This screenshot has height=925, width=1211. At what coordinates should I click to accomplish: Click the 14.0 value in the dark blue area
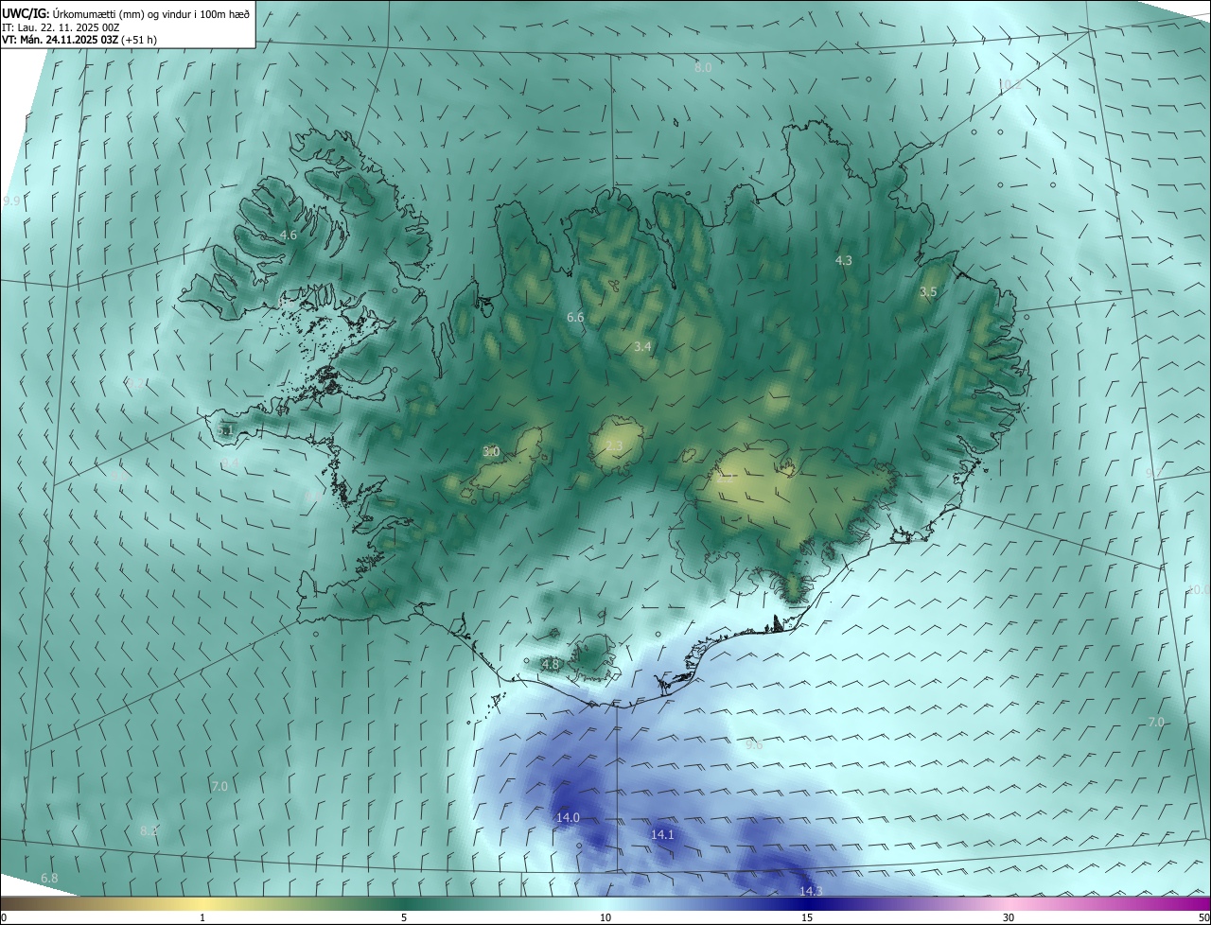[x=568, y=817]
